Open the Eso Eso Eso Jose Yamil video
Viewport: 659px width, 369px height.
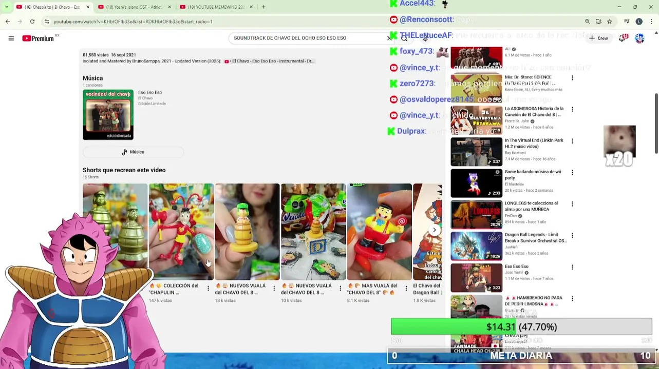(x=477, y=278)
